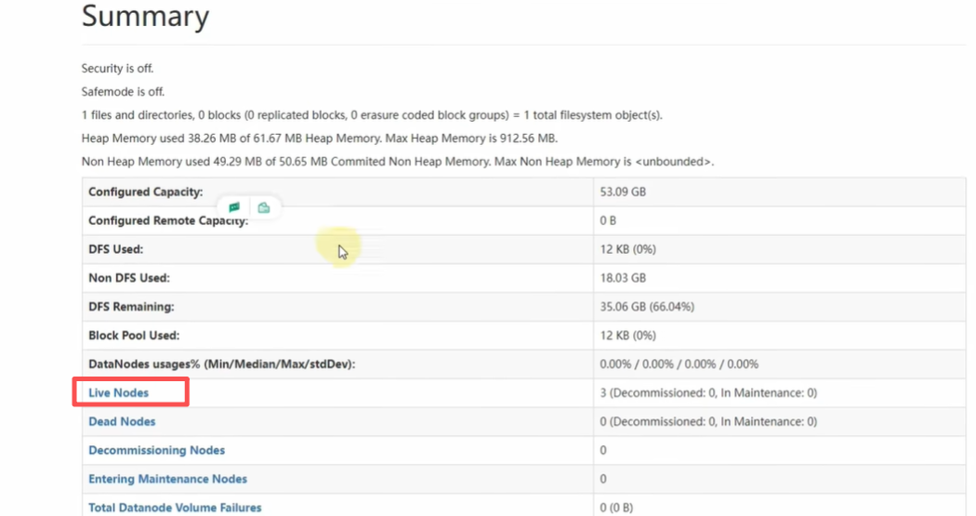Click the '1 files and directories' line
The width and height of the screenshot is (976, 516).
372,115
